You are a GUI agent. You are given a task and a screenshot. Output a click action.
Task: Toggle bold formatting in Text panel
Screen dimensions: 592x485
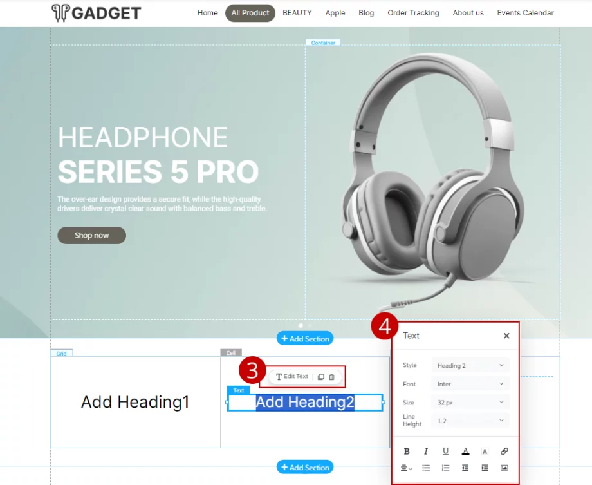pos(407,452)
